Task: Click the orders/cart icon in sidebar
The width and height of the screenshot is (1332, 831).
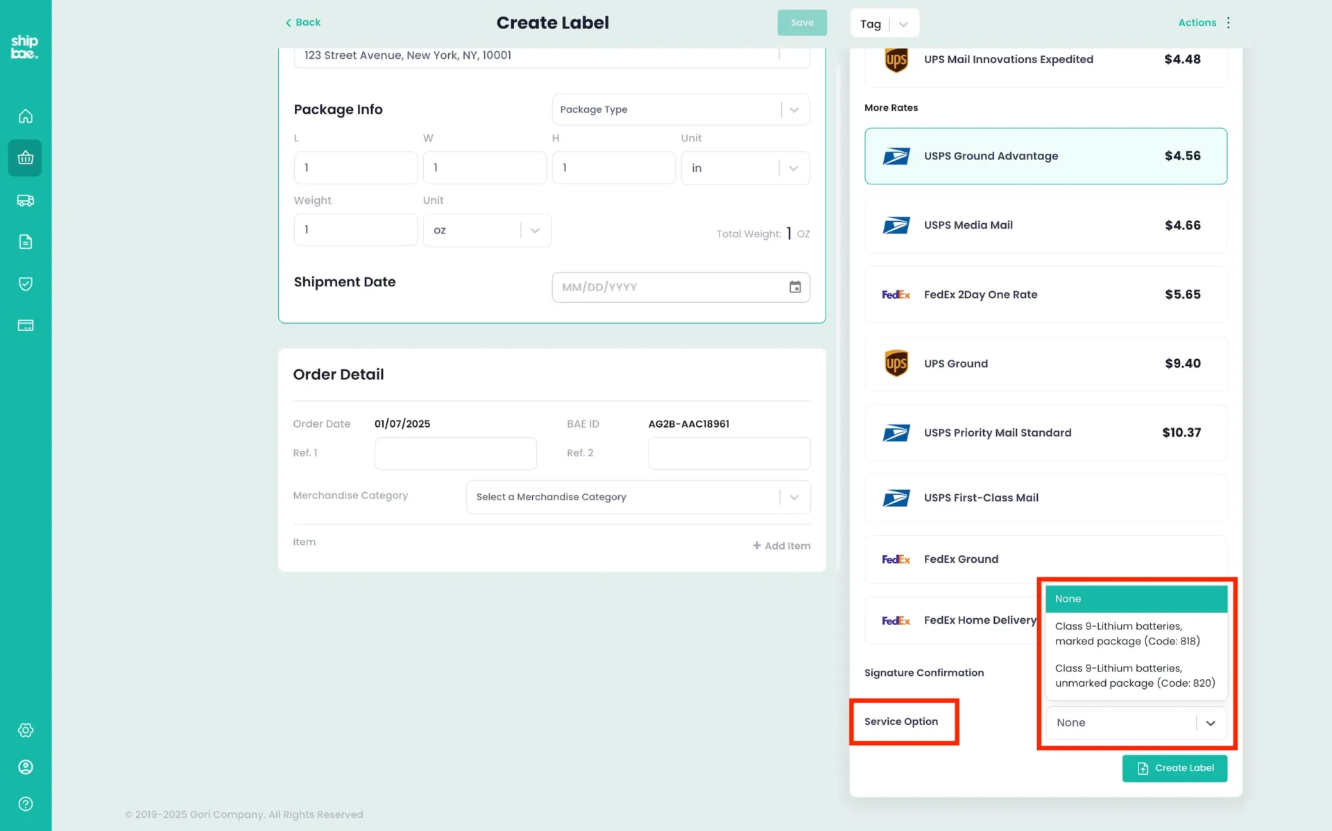Action: coord(26,157)
